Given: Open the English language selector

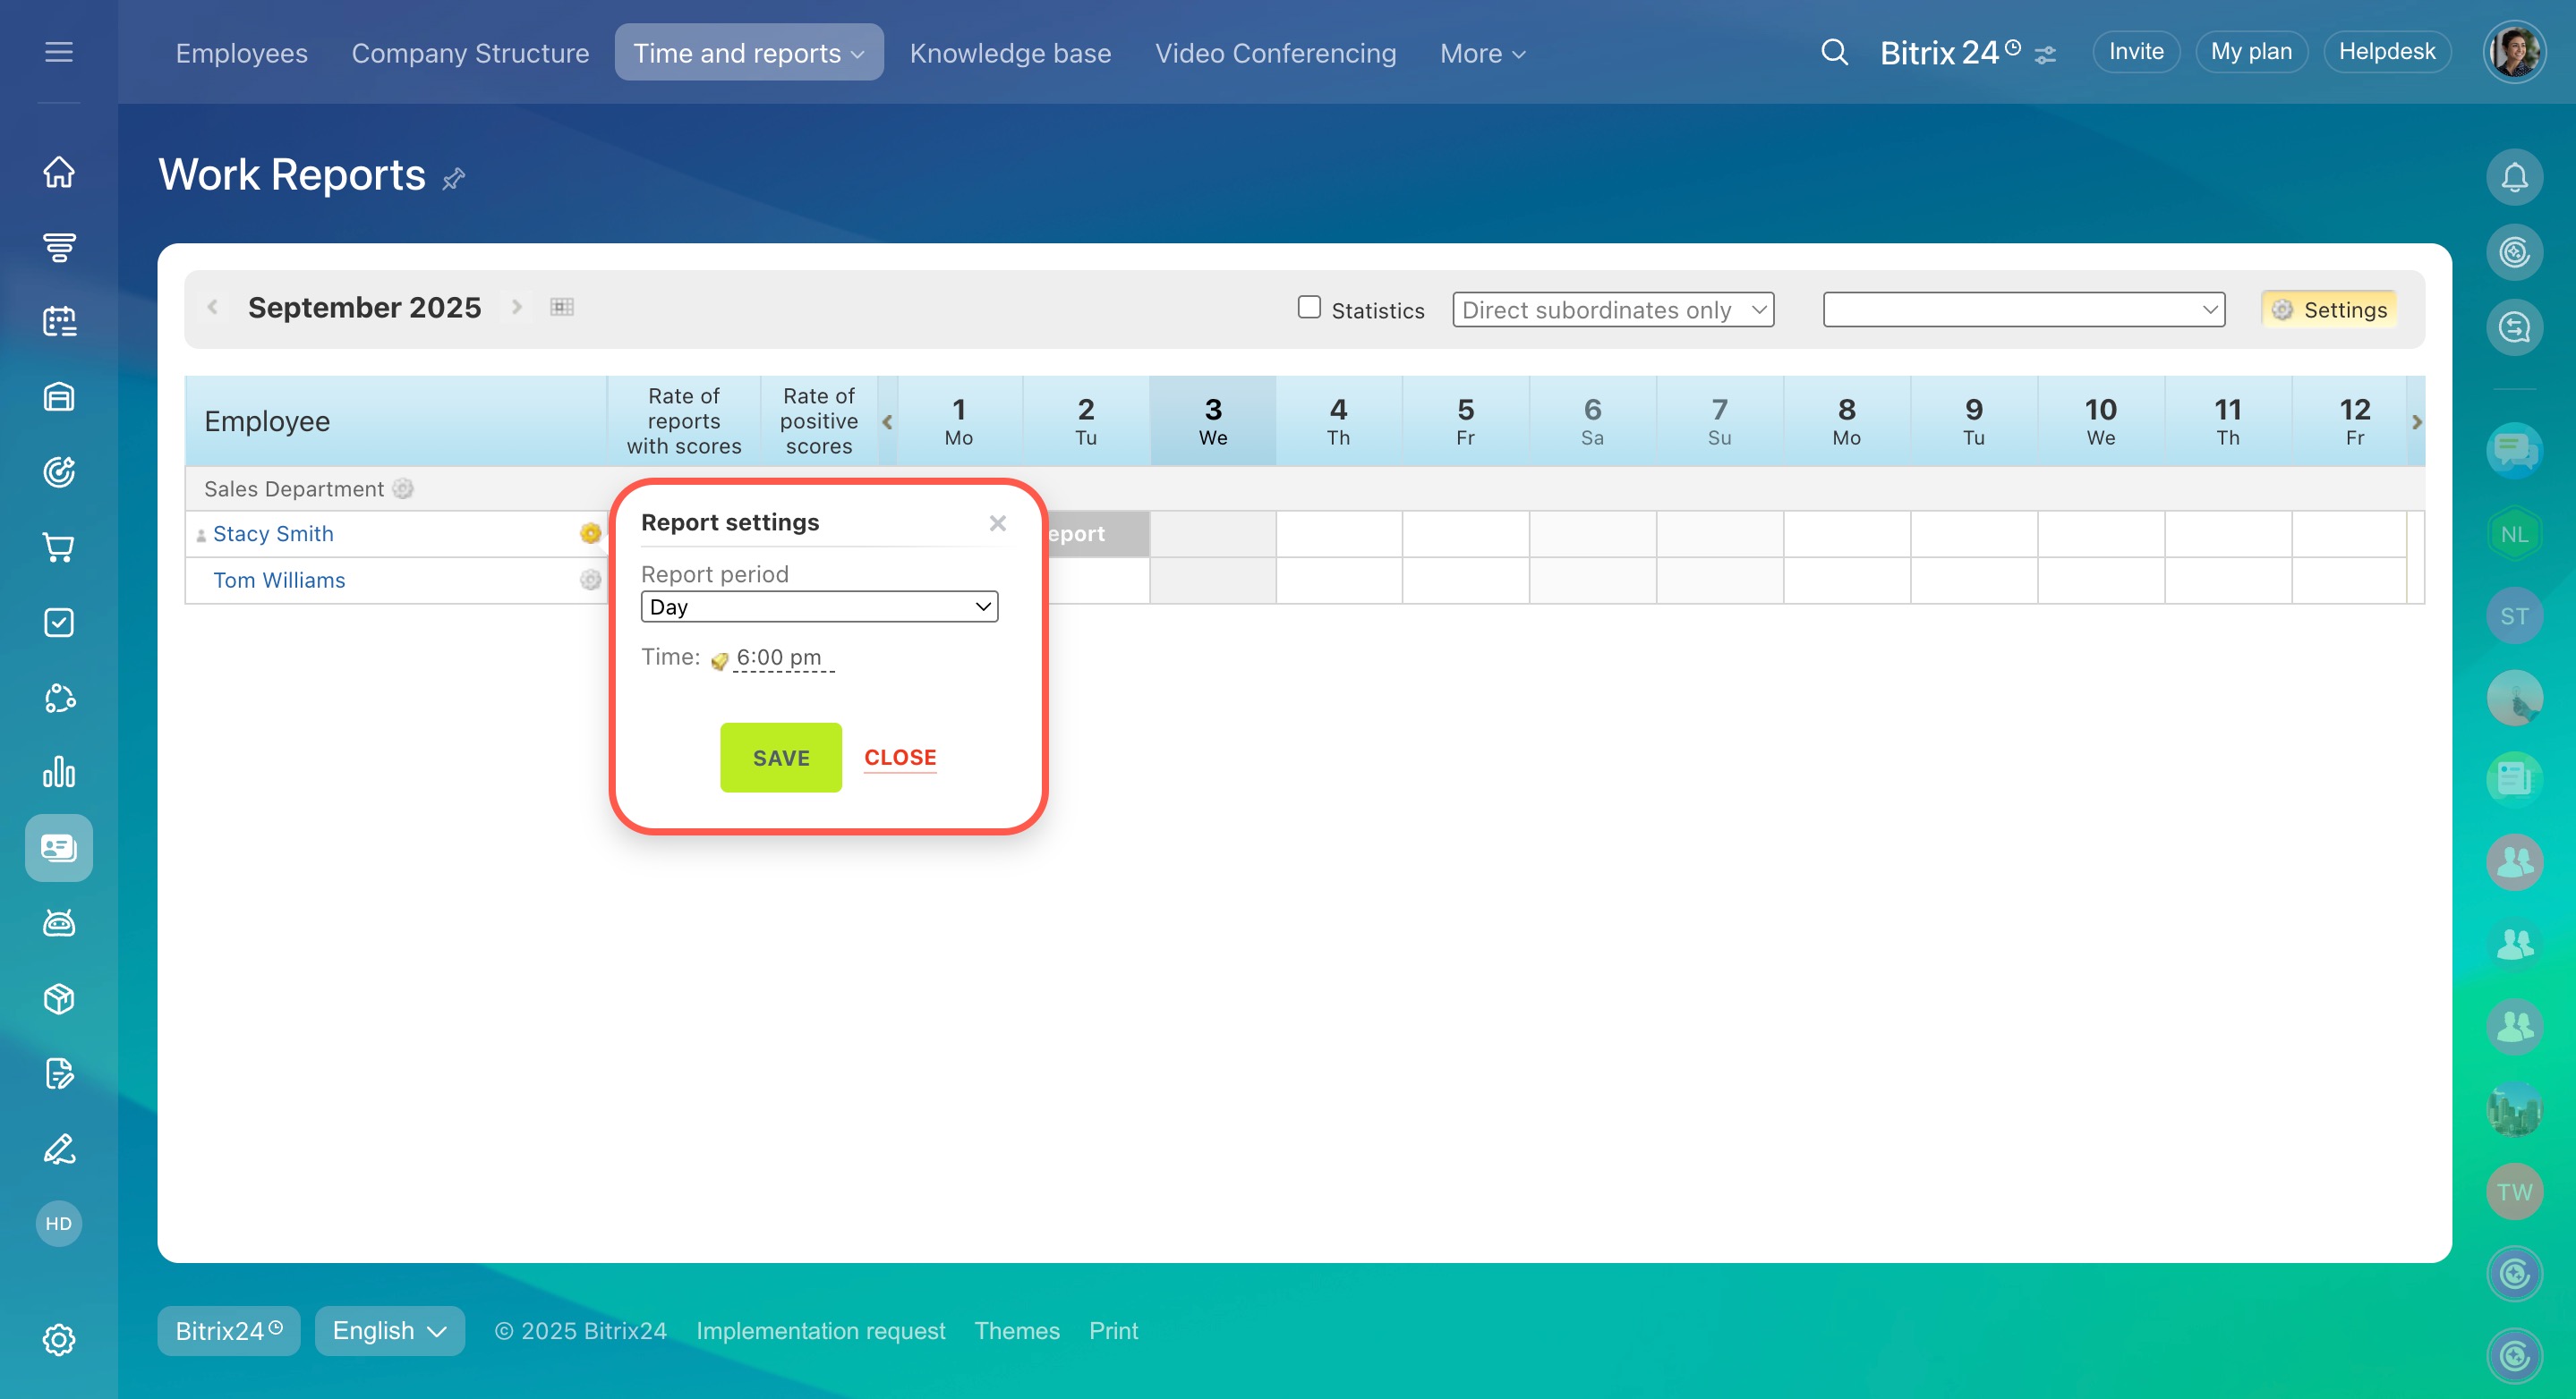Looking at the screenshot, I should click(x=389, y=1331).
